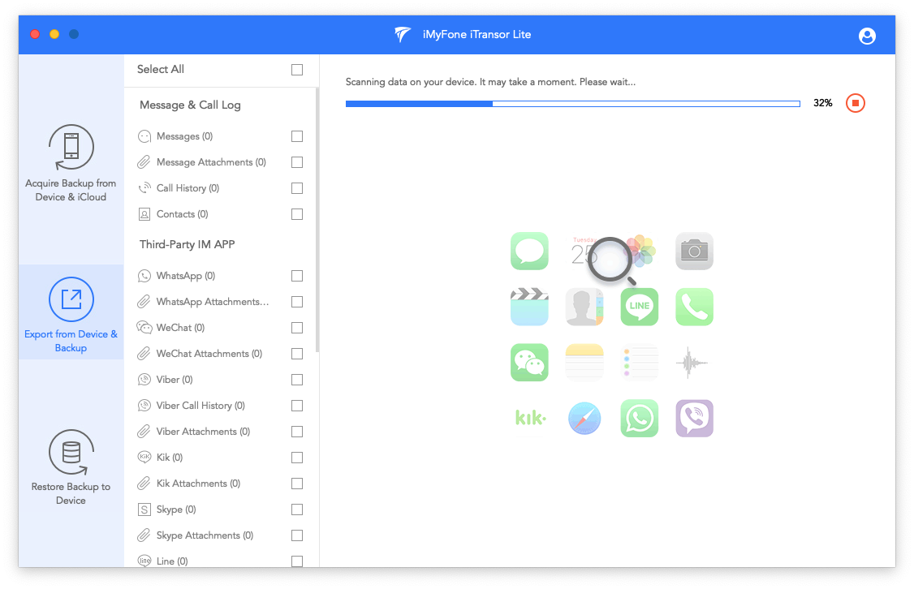Select the Call History (0) list label
914x589 pixels.
pyautogui.click(x=188, y=188)
